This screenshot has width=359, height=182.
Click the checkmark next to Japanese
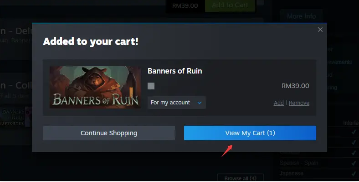coord(354,173)
